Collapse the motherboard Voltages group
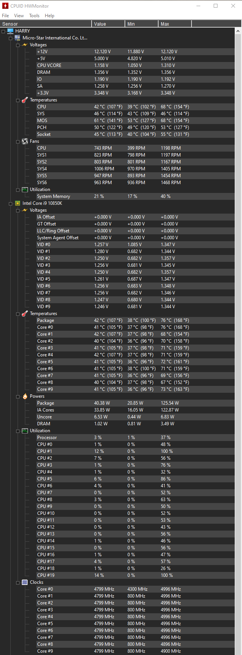 pyautogui.click(x=18, y=45)
